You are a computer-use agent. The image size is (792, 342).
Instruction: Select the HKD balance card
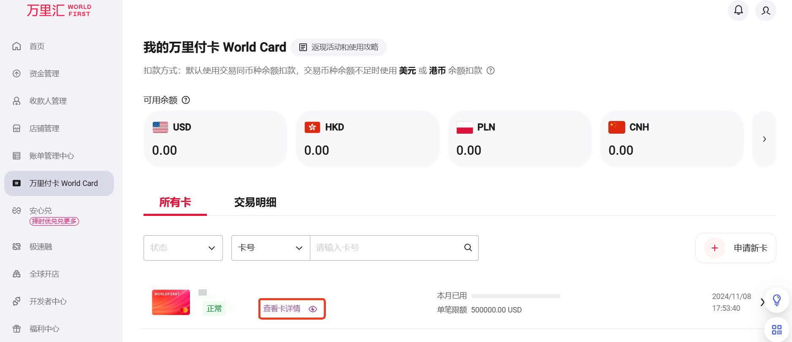[x=367, y=139]
